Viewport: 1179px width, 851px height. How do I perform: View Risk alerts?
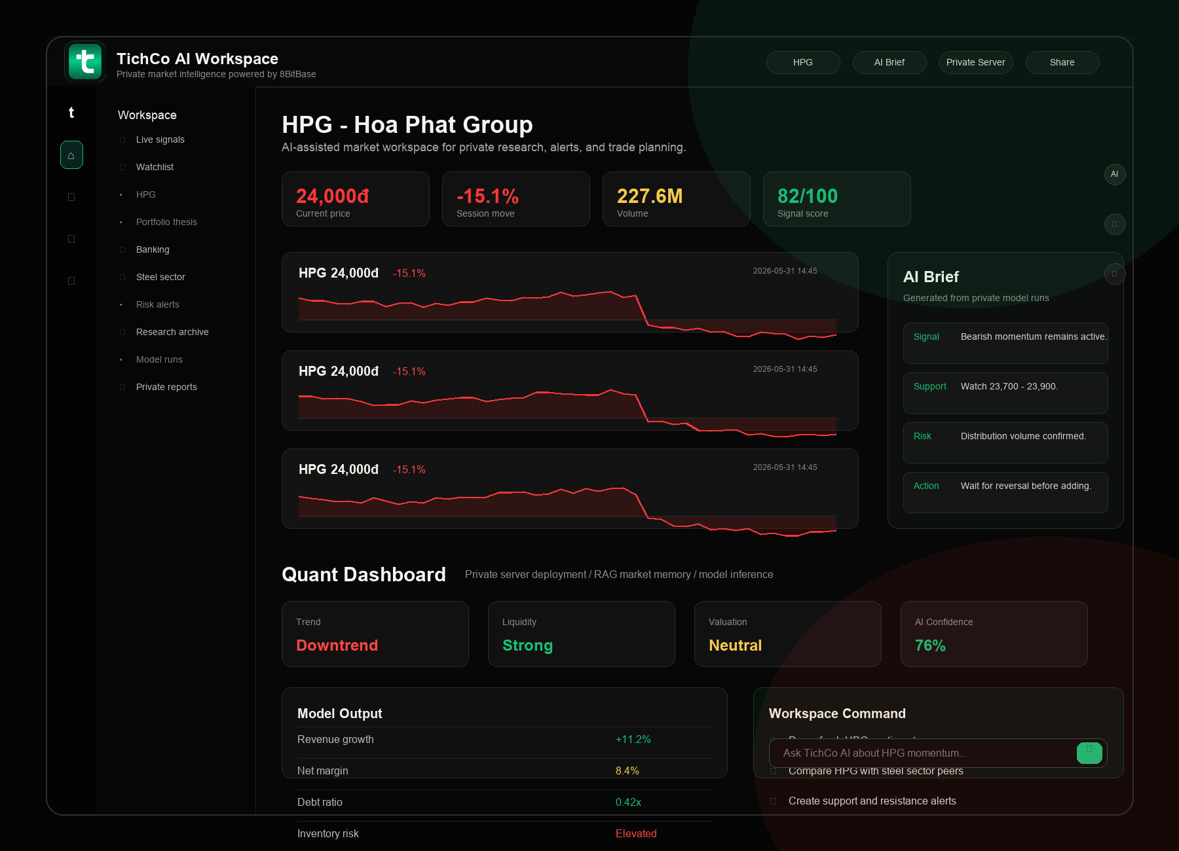click(x=158, y=304)
